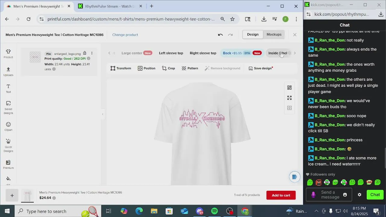The height and width of the screenshot is (217, 386).
Task: Open the Premium images panel
Action: [x=8, y=165]
